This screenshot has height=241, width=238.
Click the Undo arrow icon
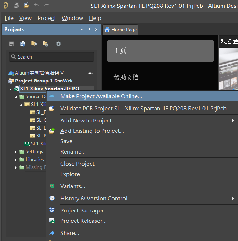(x=36, y=5)
